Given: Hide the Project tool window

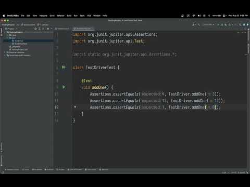Looking at the screenshot, I should click(x=52, y=29).
